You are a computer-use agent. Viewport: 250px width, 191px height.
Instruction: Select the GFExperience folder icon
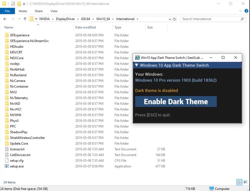[7, 35]
